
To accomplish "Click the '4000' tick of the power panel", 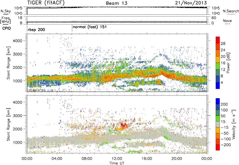I will [x=17, y=41].
